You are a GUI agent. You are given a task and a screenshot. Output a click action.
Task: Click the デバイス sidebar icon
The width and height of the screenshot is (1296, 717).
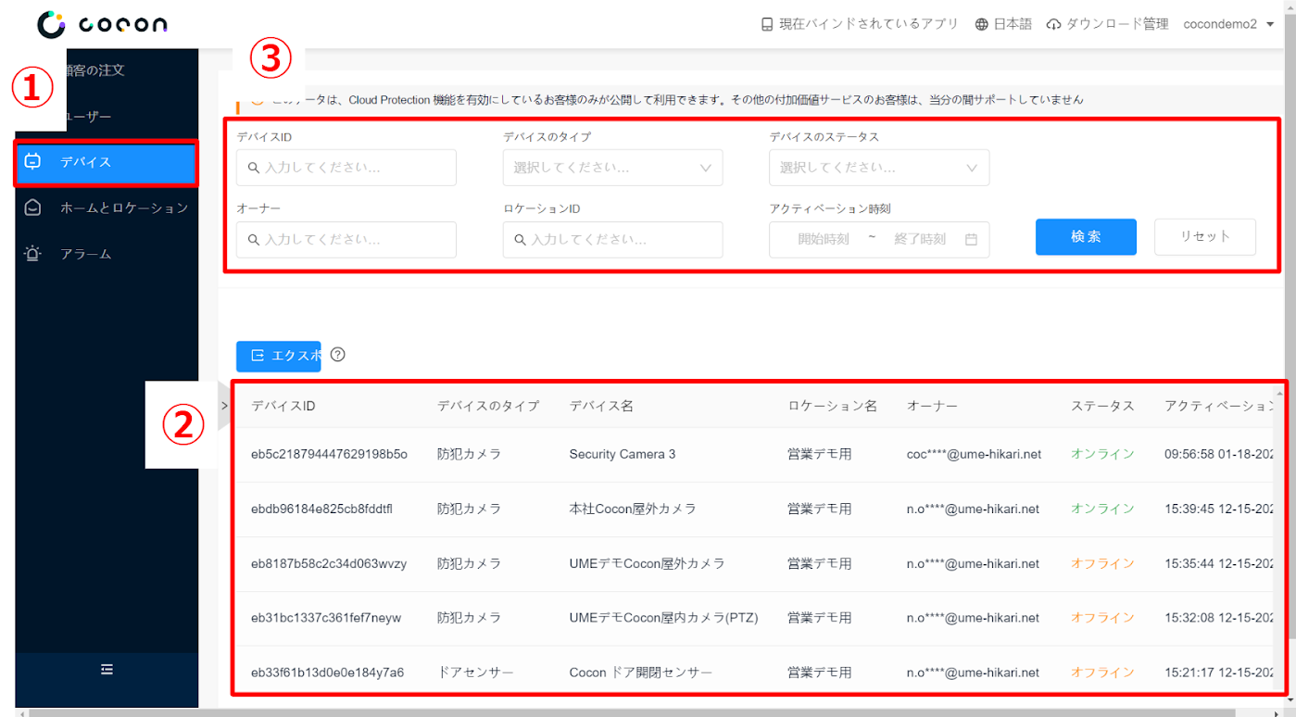[x=32, y=162]
